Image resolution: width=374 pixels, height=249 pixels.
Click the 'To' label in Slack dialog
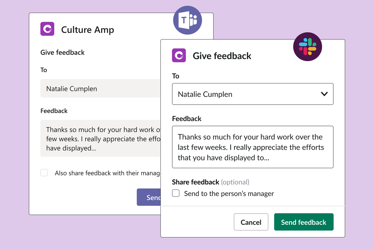click(x=176, y=76)
